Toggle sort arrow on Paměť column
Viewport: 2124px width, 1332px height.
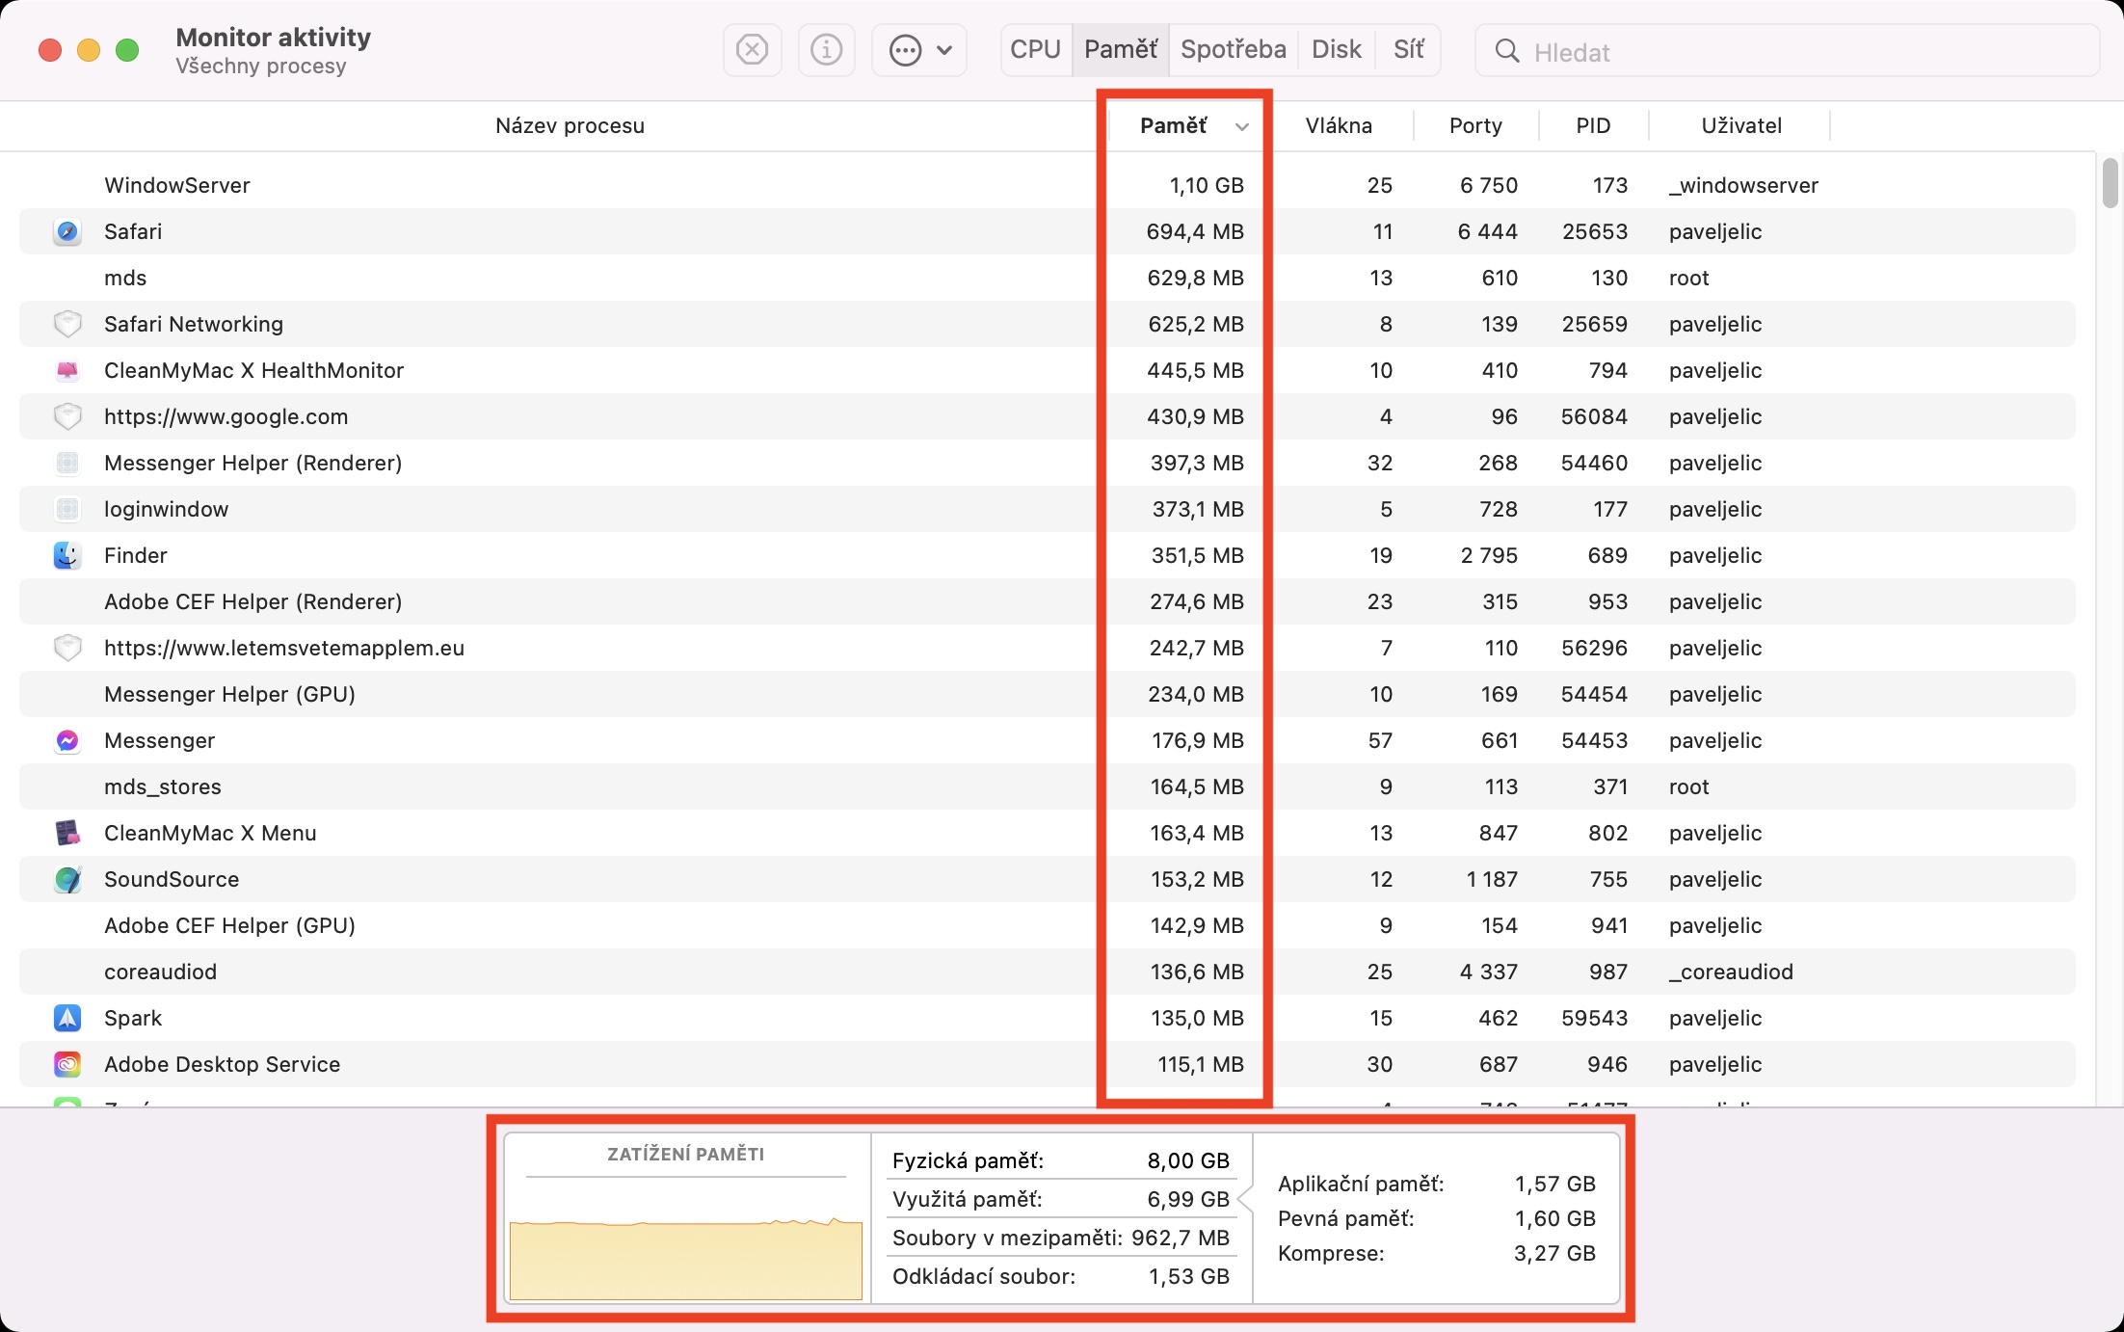pos(1242,126)
